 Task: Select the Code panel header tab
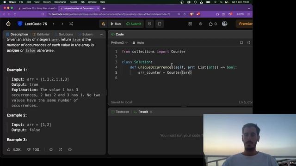(117, 34)
